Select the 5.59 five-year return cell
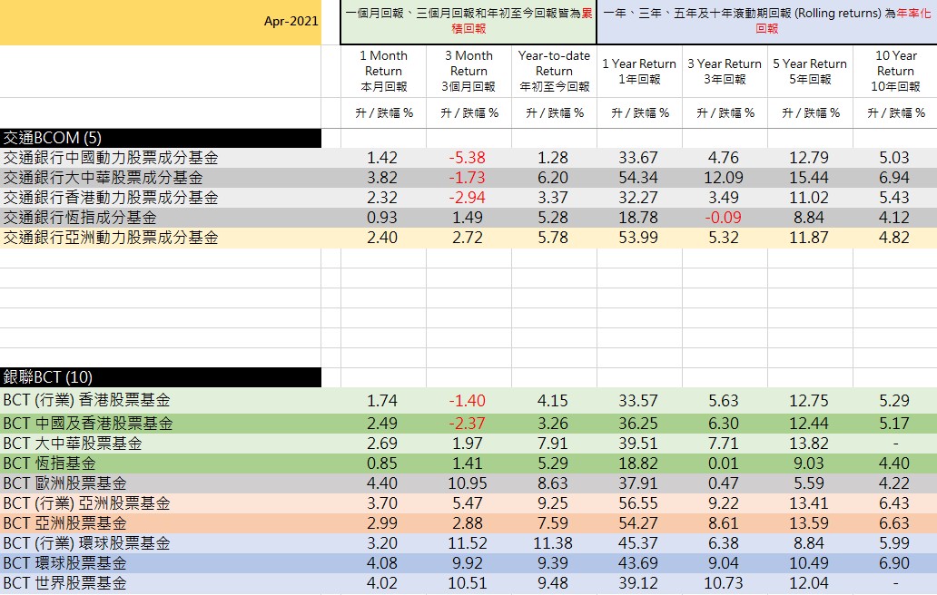This screenshot has height=595, width=937. (x=808, y=483)
